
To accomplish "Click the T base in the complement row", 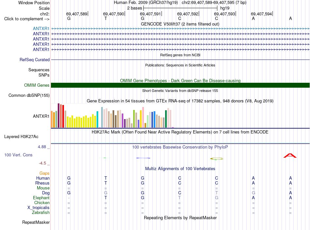I will [x=106, y=18].
